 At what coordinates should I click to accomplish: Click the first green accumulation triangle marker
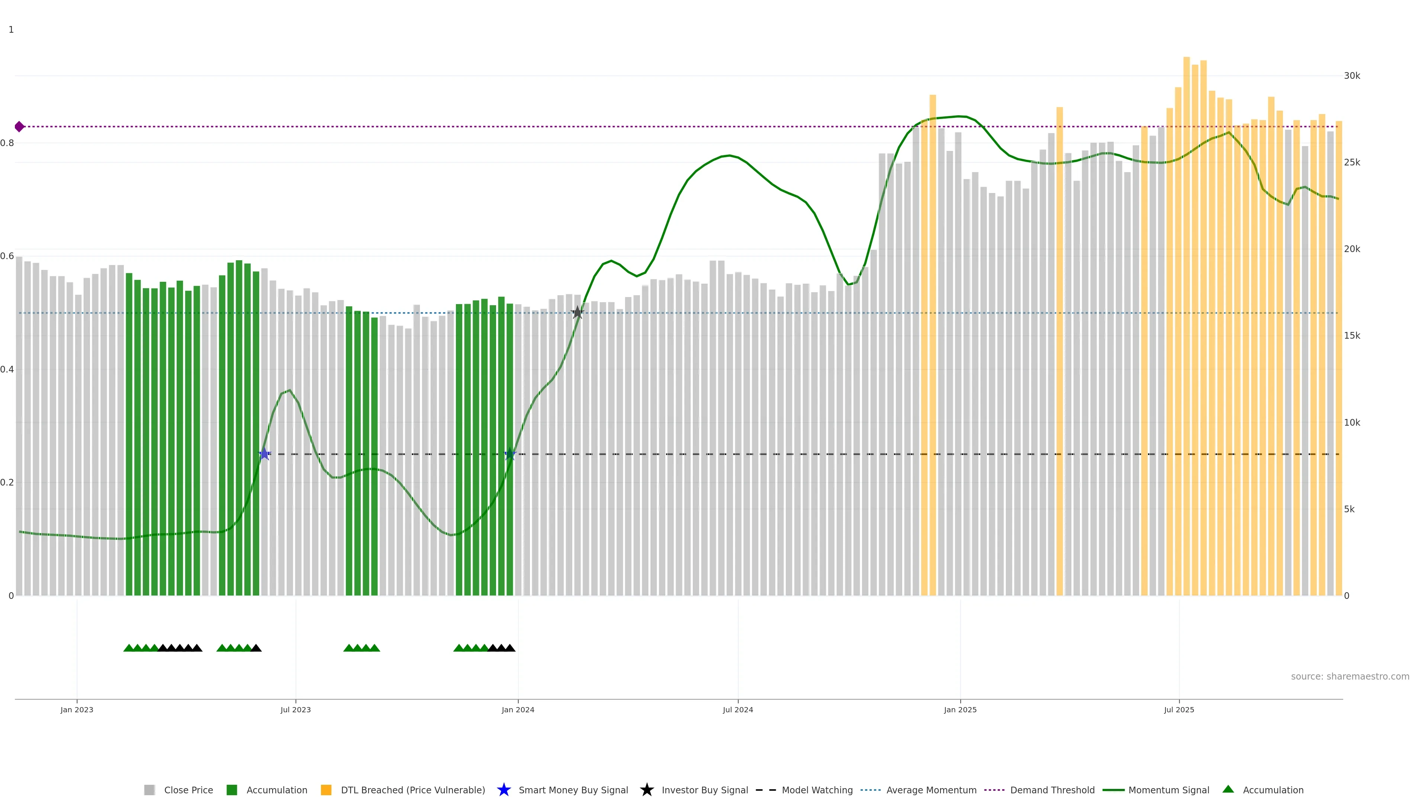(129, 648)
